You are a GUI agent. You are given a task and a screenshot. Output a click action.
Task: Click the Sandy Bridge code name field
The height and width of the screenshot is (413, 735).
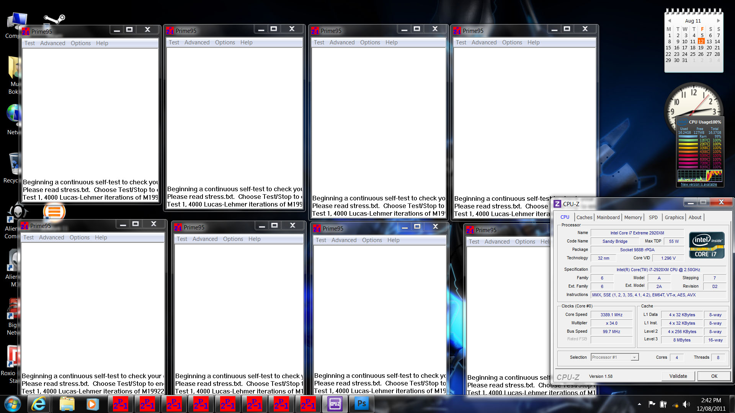(615, 241)
